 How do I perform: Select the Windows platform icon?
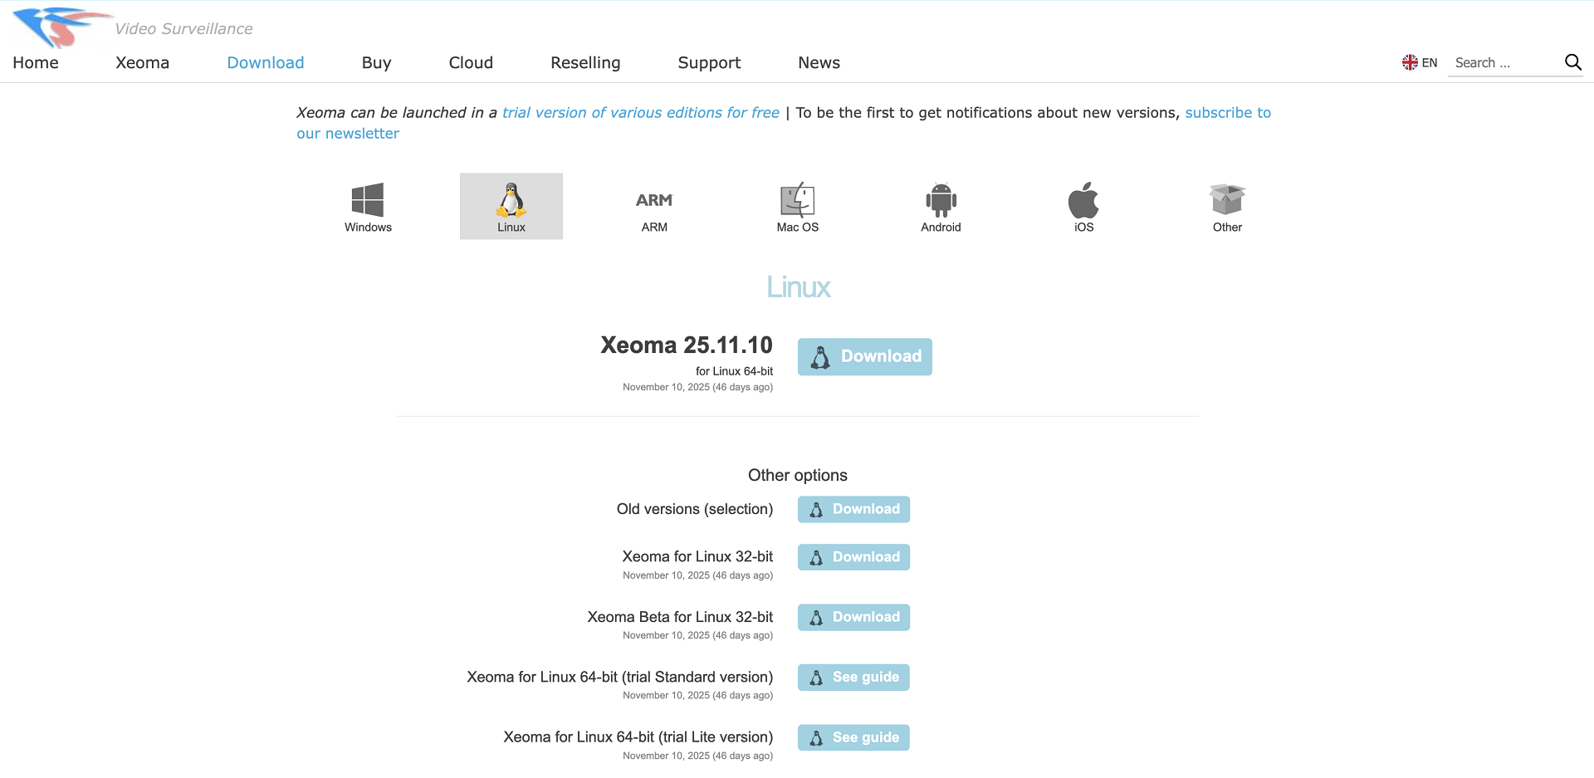(368, 198)
